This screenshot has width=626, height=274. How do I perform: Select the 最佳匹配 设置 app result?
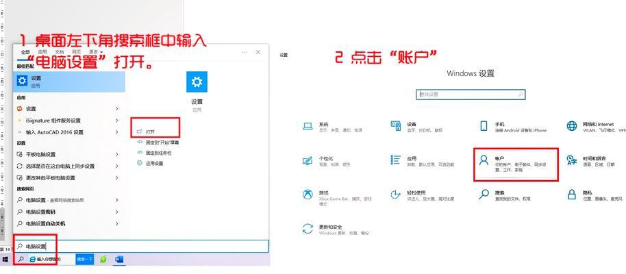pos(69,82)
